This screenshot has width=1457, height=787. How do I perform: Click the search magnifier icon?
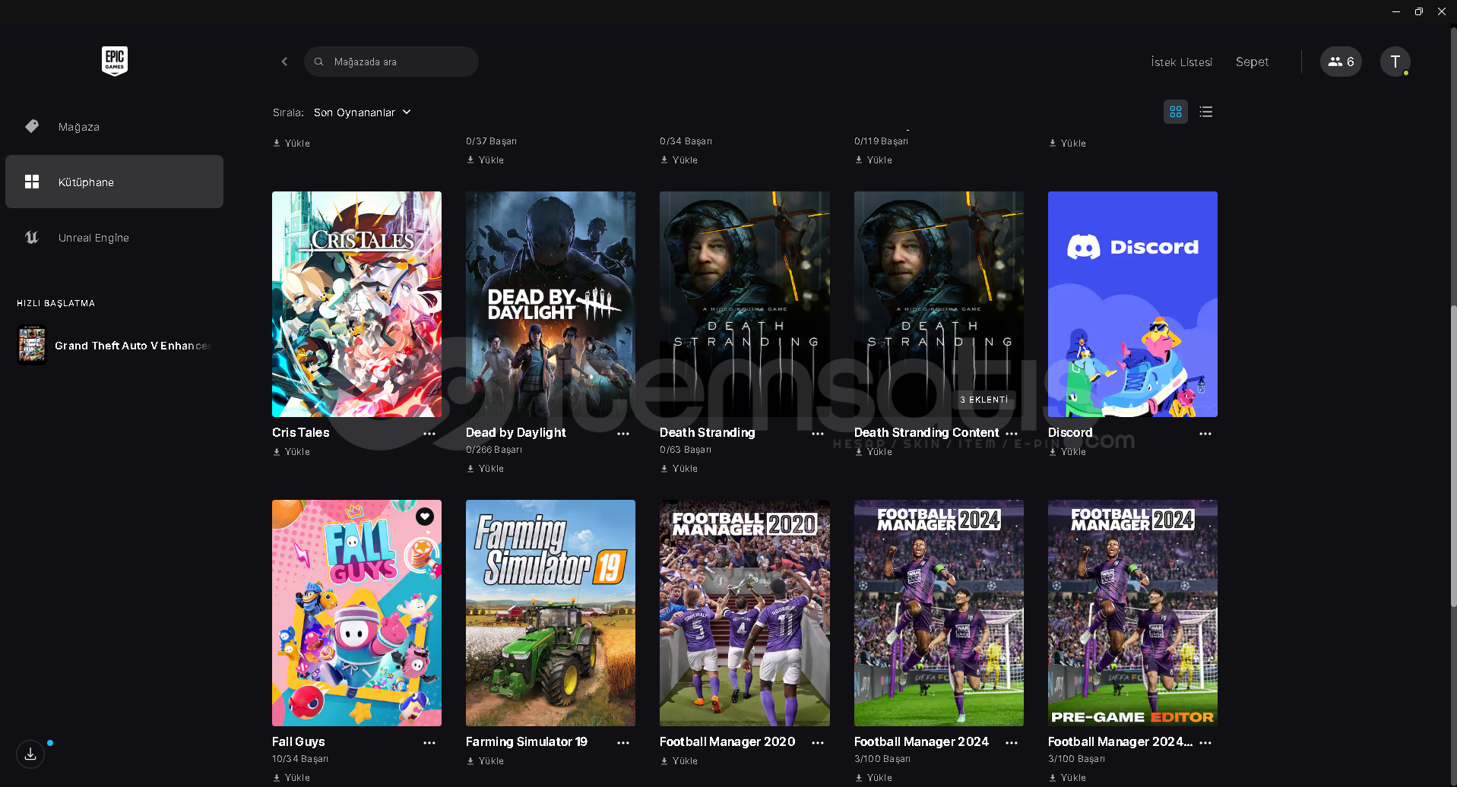[319, 62]
